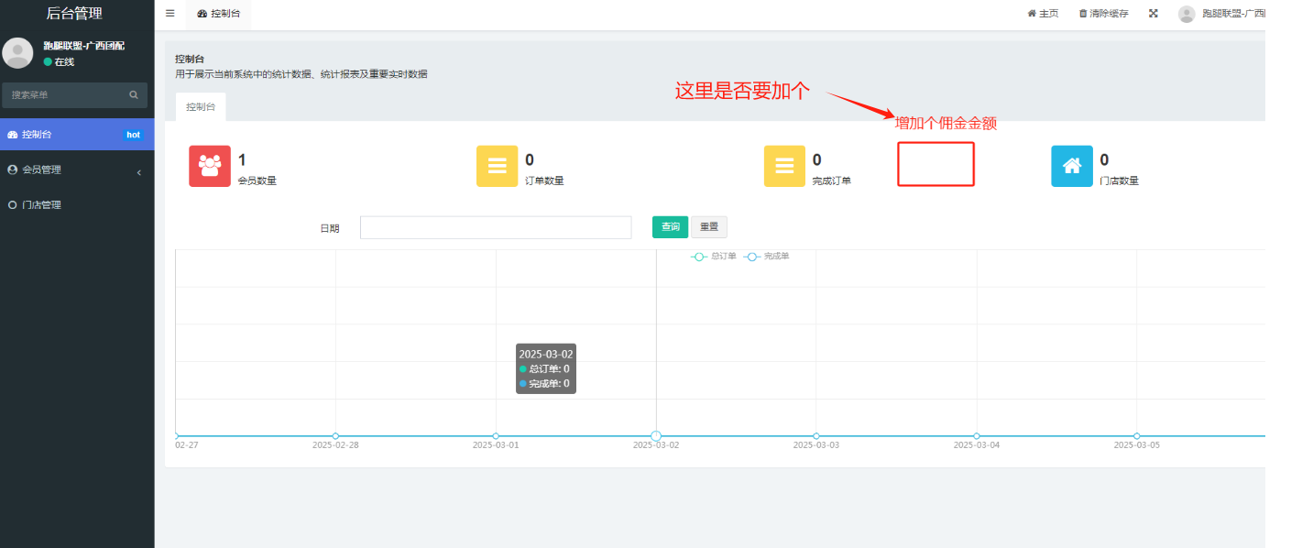Click the 后台管理 title in the sidebar header
The image size is (1302, 548).
[74, 13]
